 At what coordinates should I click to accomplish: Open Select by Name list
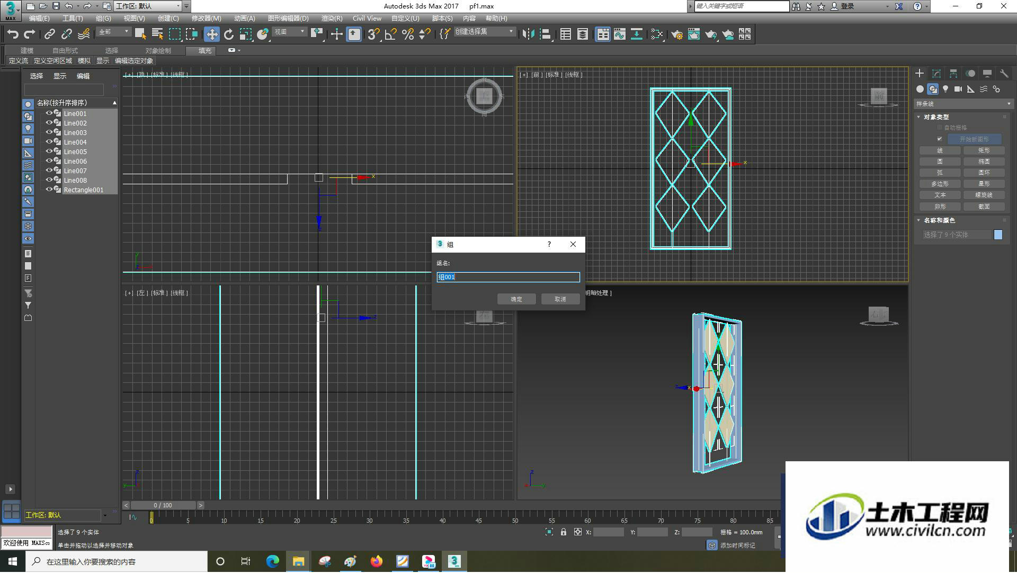coord(157,34)
